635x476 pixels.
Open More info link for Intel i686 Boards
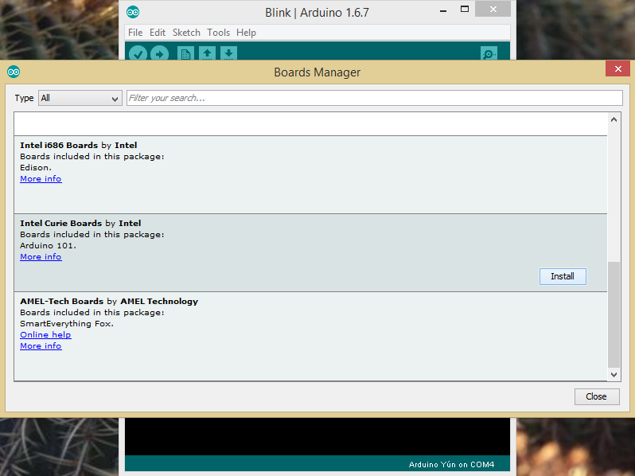41,178
